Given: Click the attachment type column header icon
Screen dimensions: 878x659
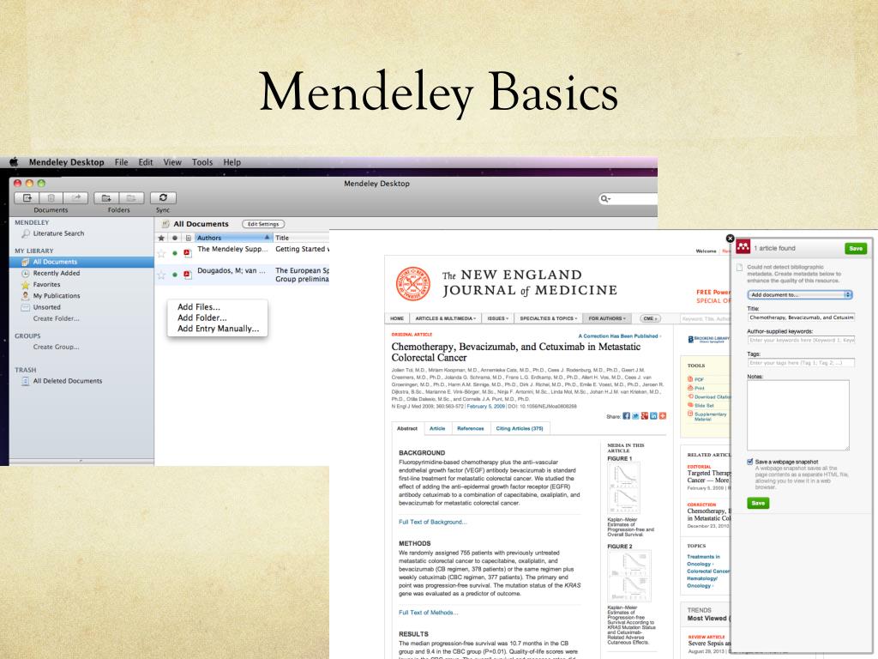Looking at the screenshot, I should point(187,238).
